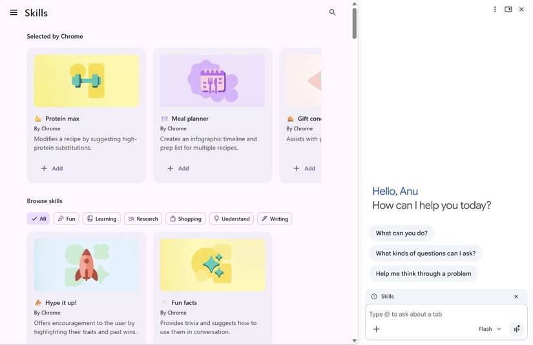
Task: Add the Gift skill card
Action: pyautogui.click(x=304, y=168)
